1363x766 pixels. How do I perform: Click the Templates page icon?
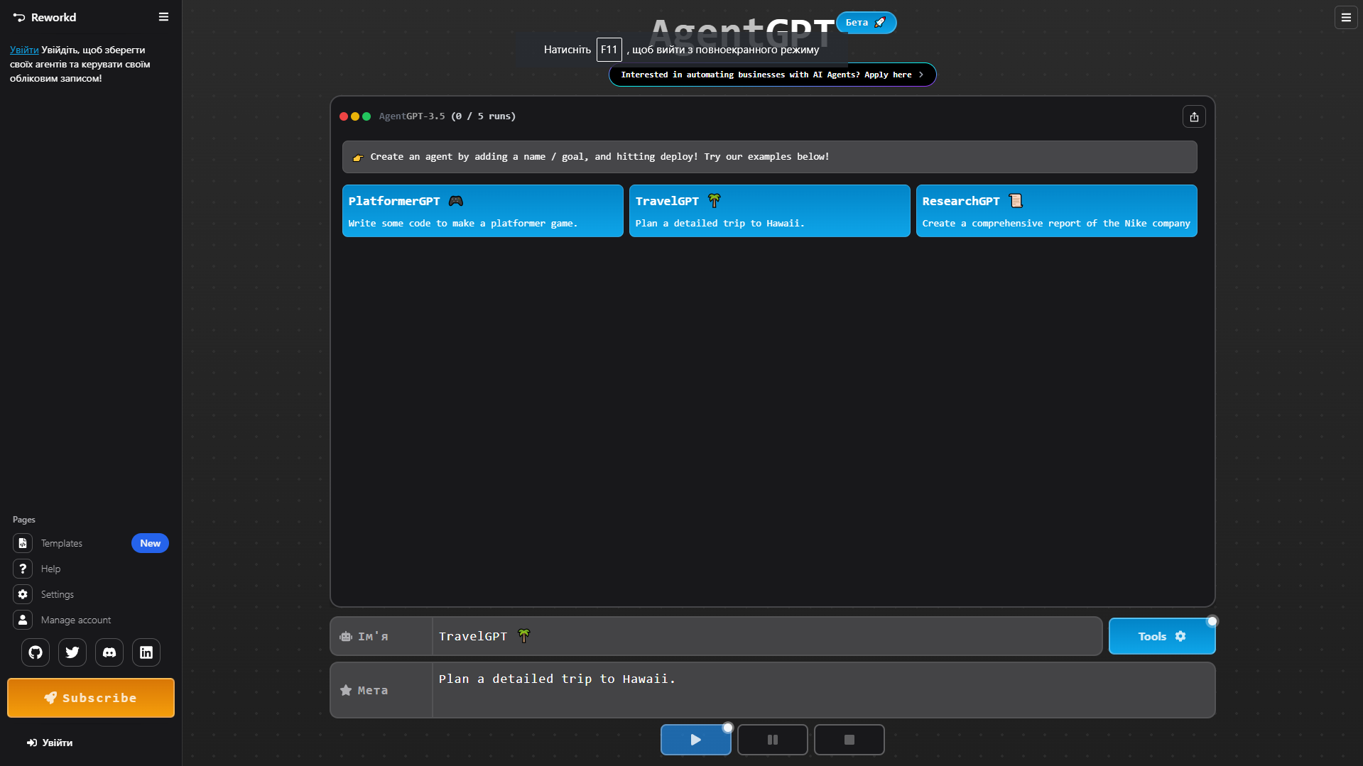click(23, 543)
